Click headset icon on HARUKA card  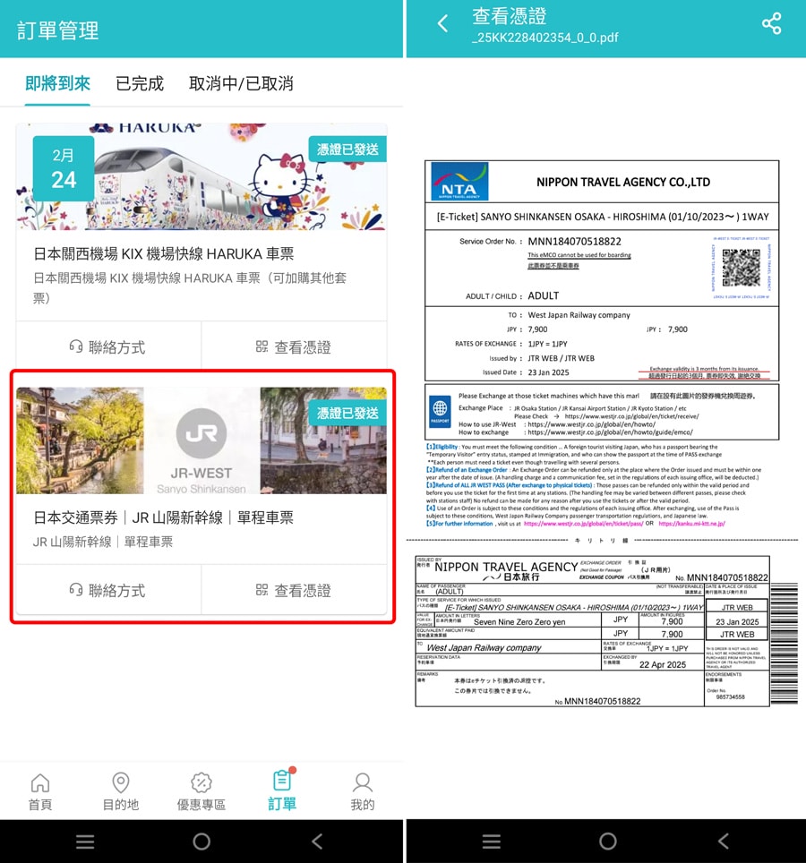coord(76,346)
